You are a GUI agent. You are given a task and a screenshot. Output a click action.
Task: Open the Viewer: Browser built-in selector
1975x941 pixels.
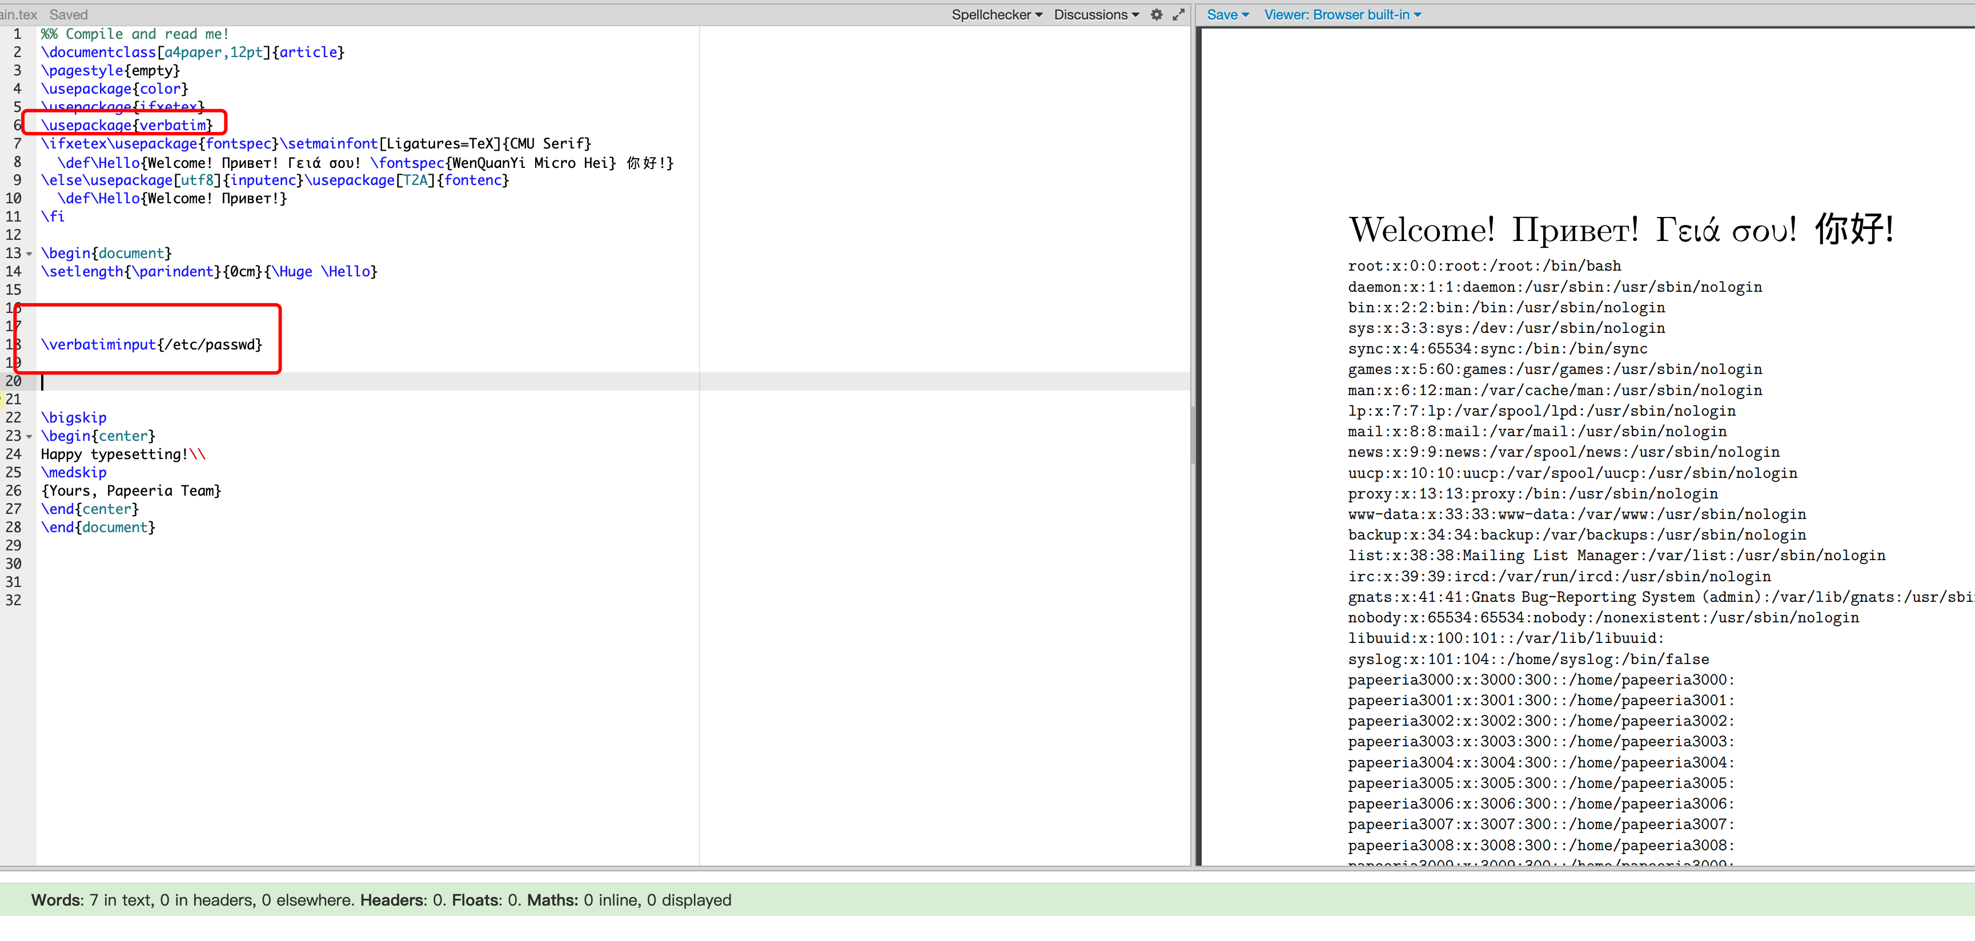1342,14
